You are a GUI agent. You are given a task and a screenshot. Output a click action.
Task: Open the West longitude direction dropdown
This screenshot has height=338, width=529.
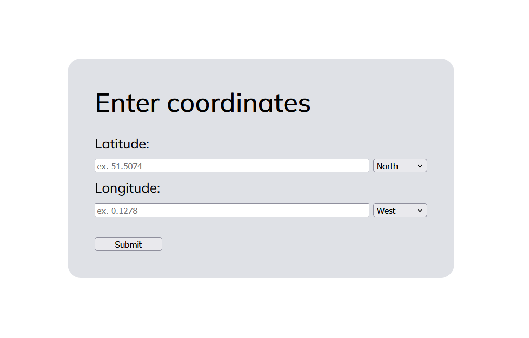(x=400, y=210)
